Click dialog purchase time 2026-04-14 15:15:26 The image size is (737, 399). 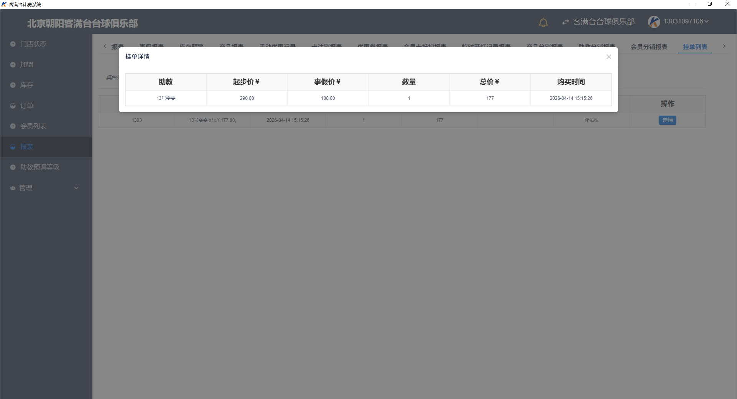pos(571,98)
